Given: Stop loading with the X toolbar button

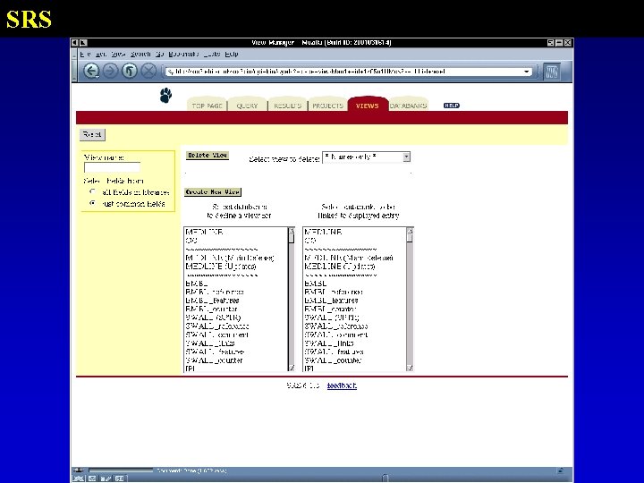Looking at the screenshot, I should pyautogui.click(x=148, y=71).
